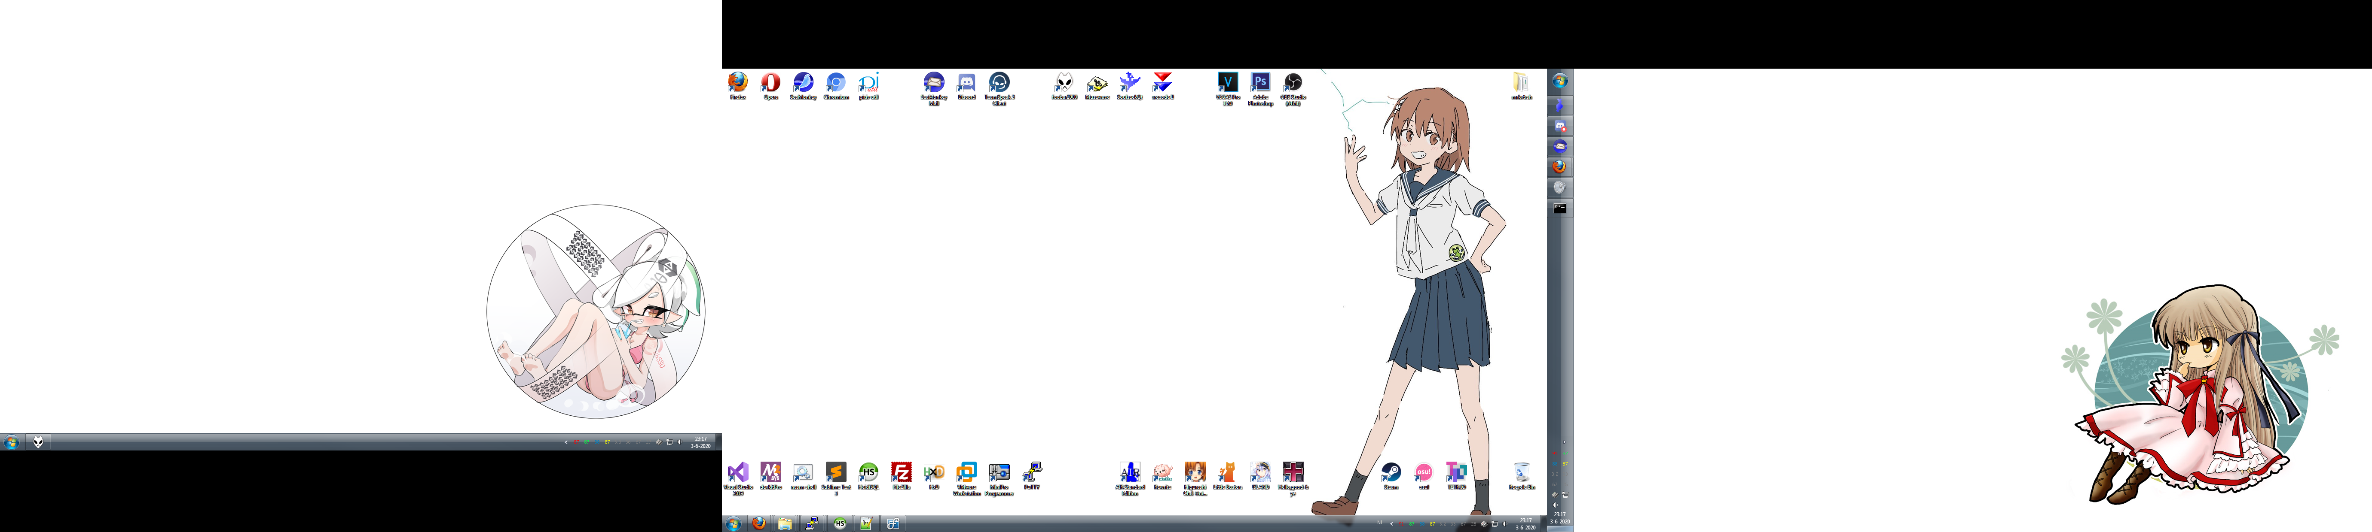Switch to PuTTY in center taskbar
The height and width of the screenshot is (532, 2372).
pos(812,524)
